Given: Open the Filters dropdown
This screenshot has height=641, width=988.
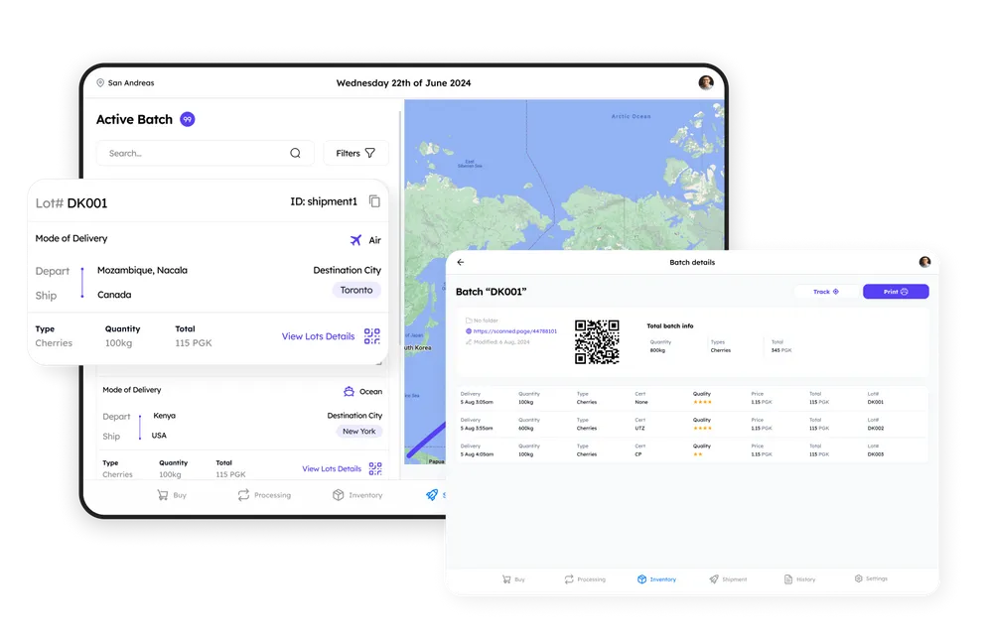Looking at the screenshot, I should [x=355, y=153].
